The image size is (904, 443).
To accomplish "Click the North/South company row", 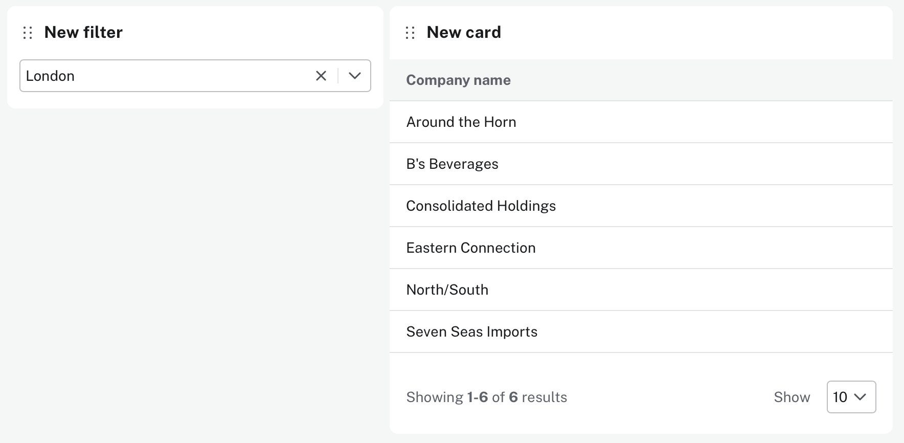I will tap(447, 290).
